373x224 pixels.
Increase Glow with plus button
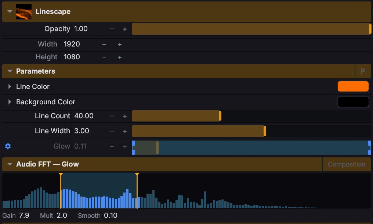[125, 146]
